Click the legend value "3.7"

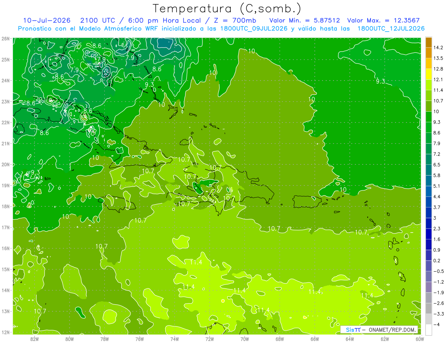tap(437, 207)
